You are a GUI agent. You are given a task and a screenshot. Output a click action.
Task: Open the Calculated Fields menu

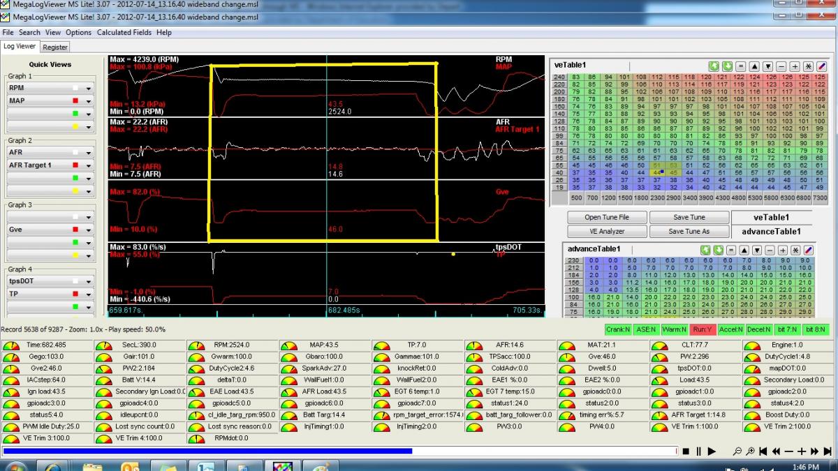tap(124, 32)
